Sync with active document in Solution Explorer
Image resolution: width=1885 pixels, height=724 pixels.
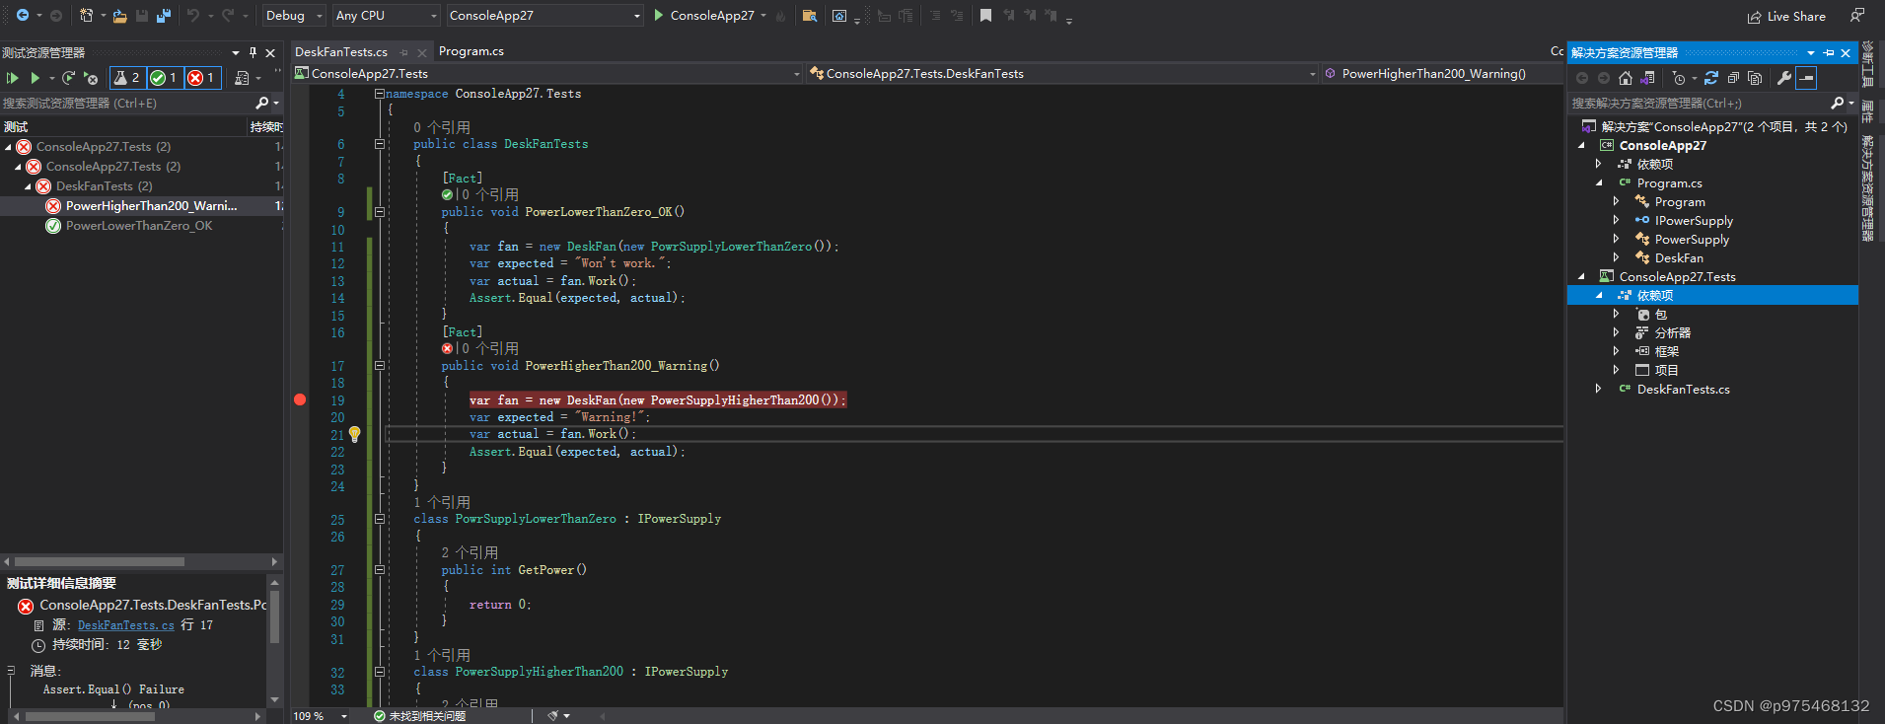1711,78
